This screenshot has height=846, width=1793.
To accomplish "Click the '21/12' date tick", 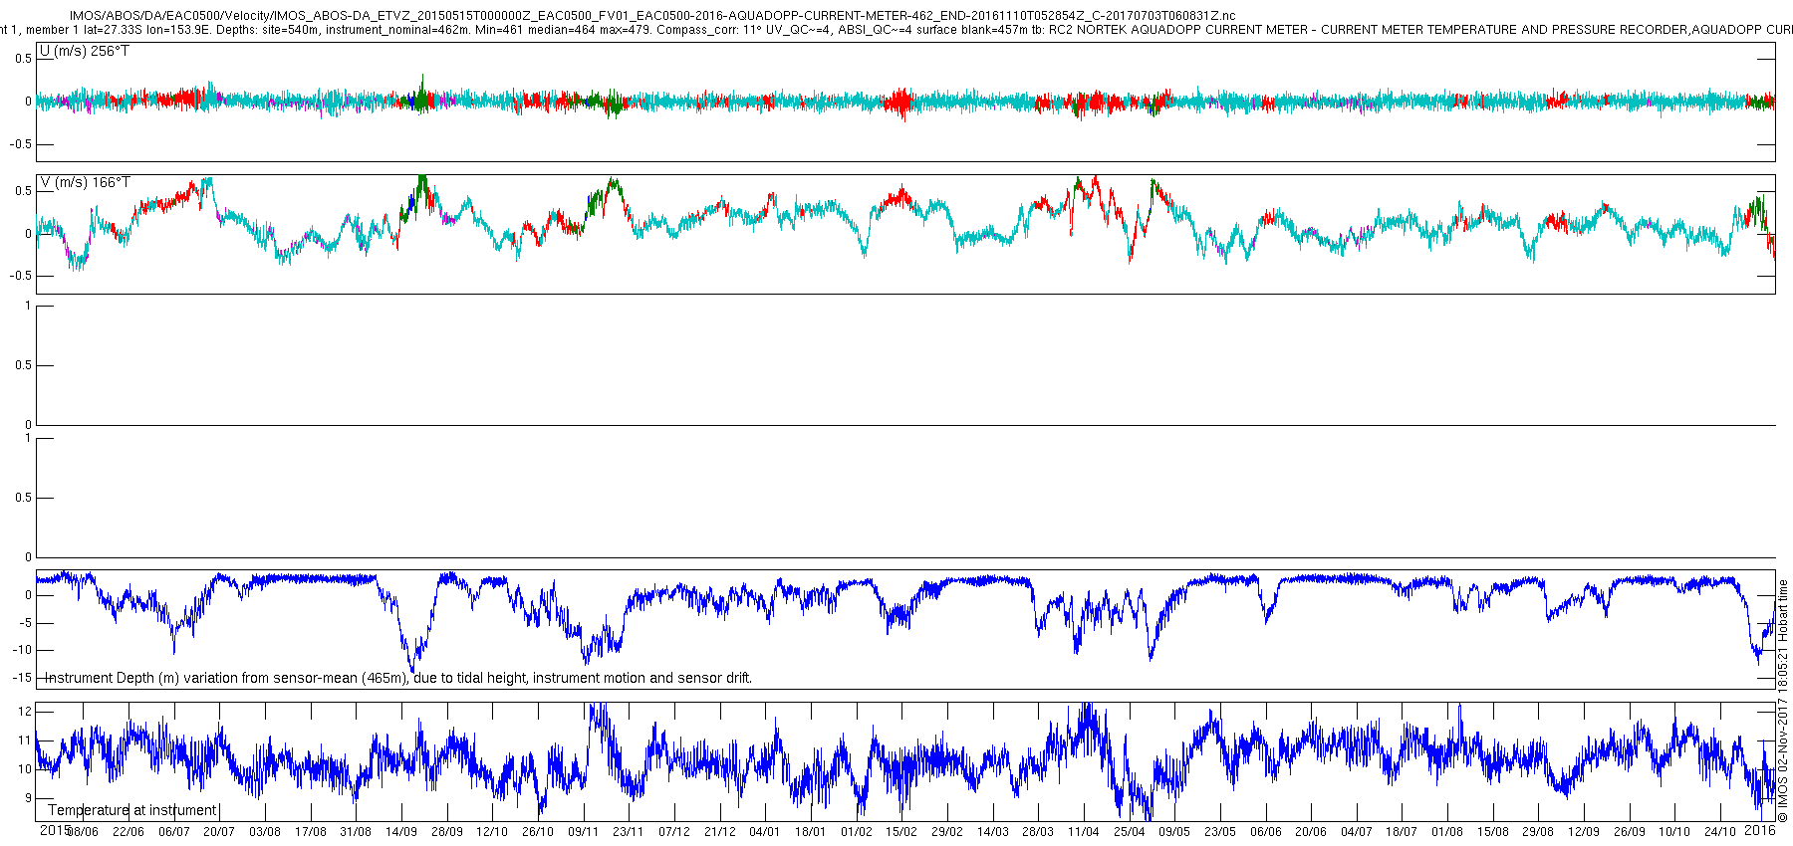I will pyautogui.click(x=720, y=832).
